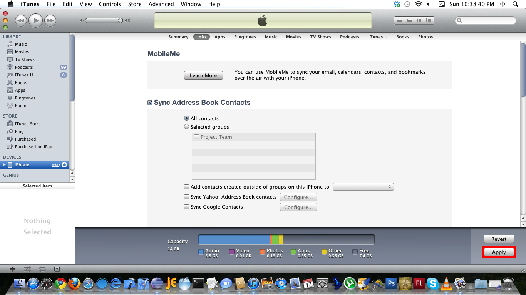The image size is (526, 295).
Task: Open Spotlight magnifying glass in menu bar
Action: click(x=515, y=4)
